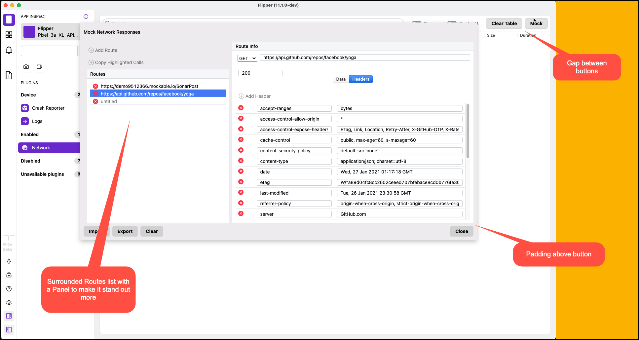639x340 pixels.
Task: Click Add Header
Action: [255, 96]
